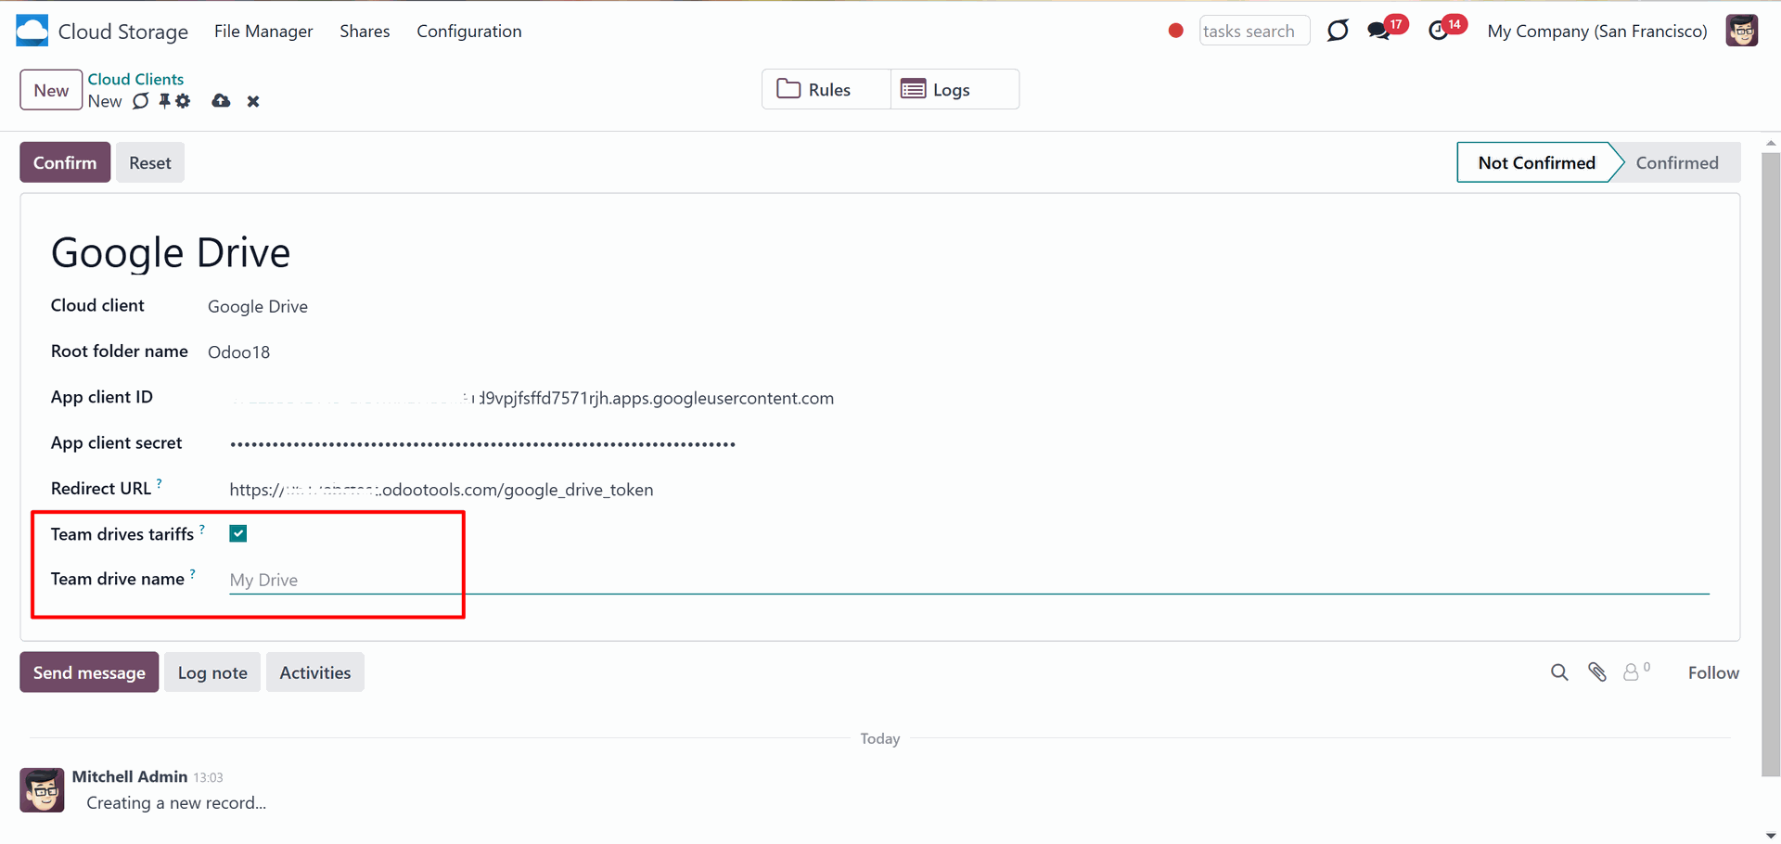Open the conversations icon with badge 17
The height and width of the screenshot is (844, 1781).
pyautogui.click(x=1379, y=32)
